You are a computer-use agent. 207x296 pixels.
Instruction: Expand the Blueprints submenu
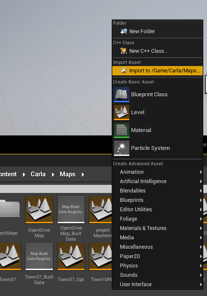tap(157, 200)
